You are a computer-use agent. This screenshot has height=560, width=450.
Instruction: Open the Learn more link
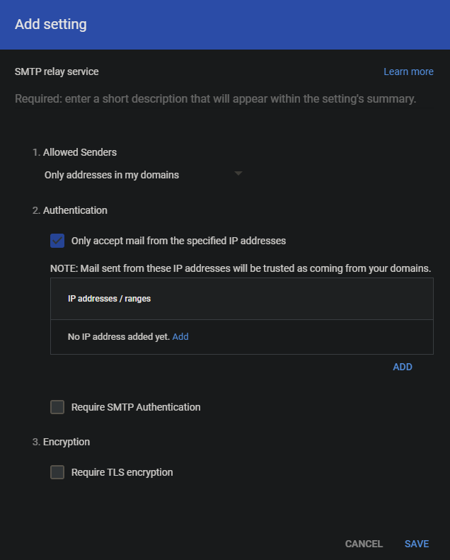click(408, 72)
